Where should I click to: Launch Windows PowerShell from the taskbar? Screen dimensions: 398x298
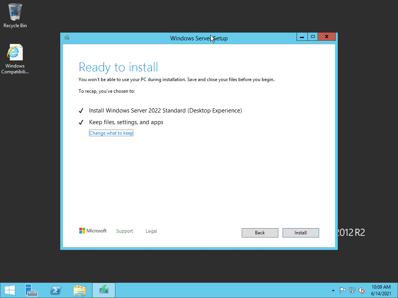(x=56, y=290)
